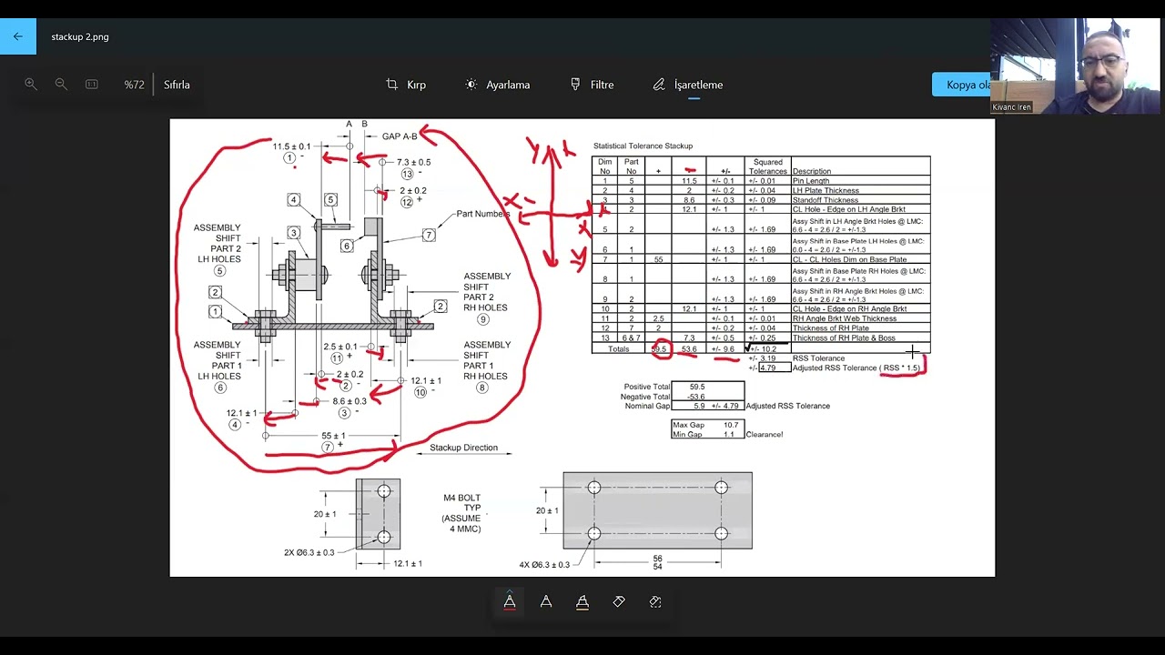1165x655 pixels.
Task: Click the %72 zoom level value
Action: tap(134, 85)
